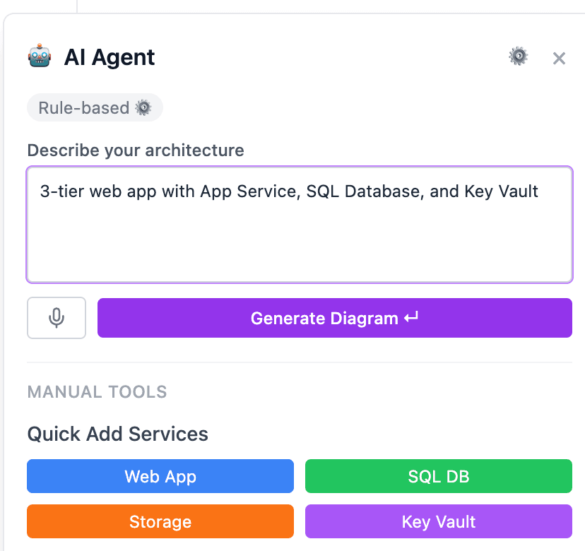Toggle the Rule-based mode badge
Screen dimensions: 585x551
click(95, 108)
